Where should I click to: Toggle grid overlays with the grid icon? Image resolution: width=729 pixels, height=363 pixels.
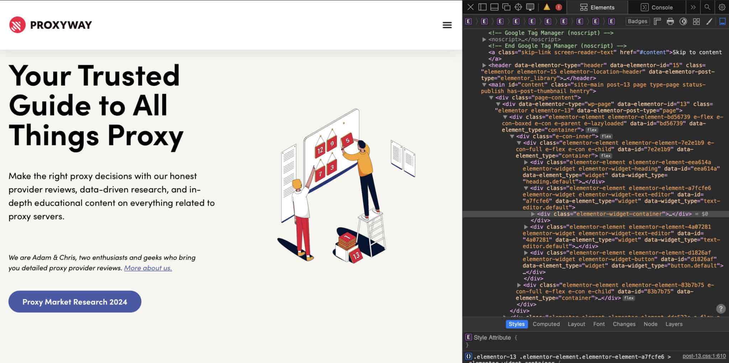696,21
